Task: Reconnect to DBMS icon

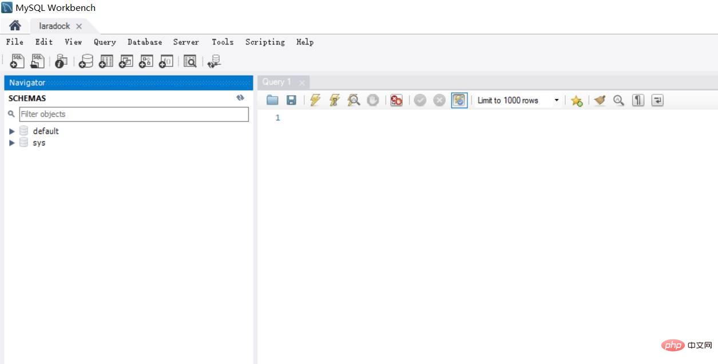Action: [215, 61]
